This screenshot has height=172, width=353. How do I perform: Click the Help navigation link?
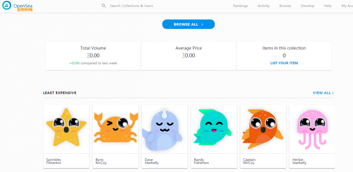point(328,6)
